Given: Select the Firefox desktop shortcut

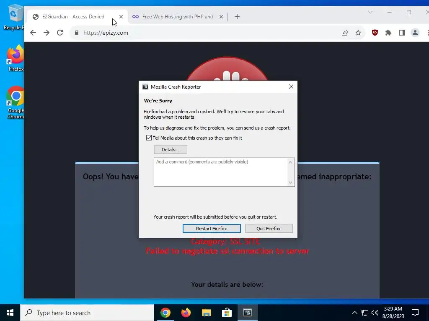Looking at the screenshot, I should 16,59.
